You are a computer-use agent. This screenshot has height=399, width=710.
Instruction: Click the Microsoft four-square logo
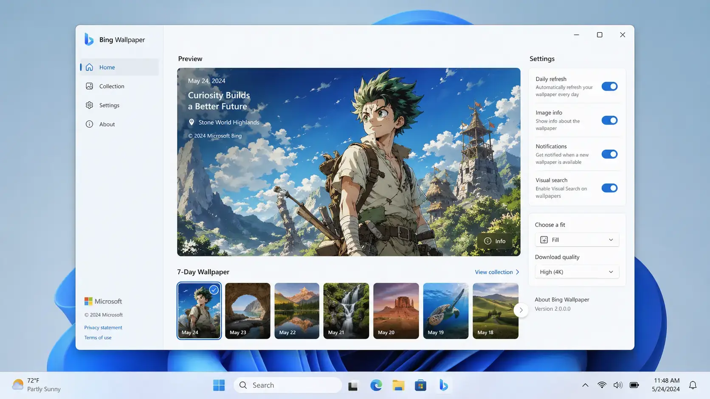coord(88,301)
